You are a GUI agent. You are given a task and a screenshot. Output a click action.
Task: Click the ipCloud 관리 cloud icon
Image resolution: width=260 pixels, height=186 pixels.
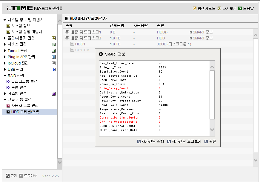(54, 63)
